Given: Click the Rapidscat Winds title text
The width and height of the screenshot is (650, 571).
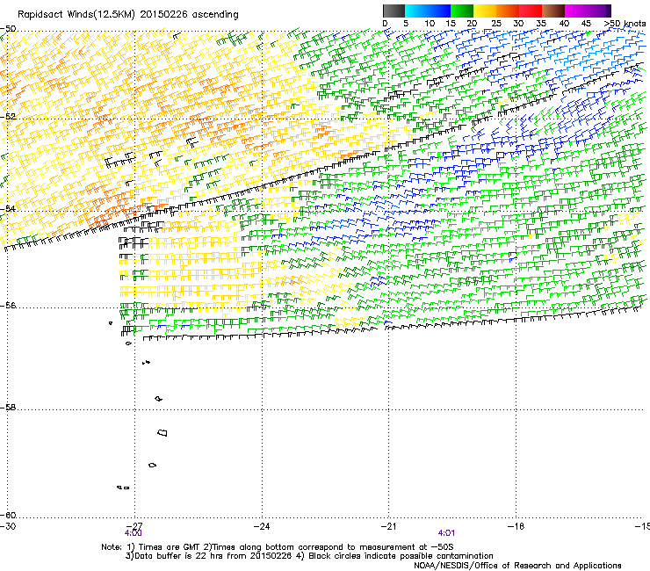Looking at the screenshot, I should [128, 15].
